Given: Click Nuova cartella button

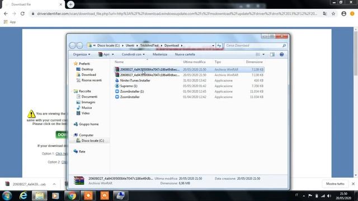Looking at the screenshot, I should pos(185,55).
